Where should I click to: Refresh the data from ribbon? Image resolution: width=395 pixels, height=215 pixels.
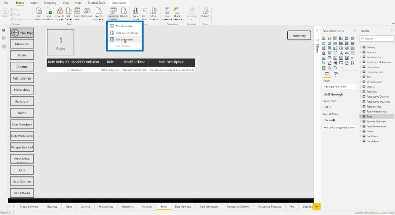(x=124, y=12)
